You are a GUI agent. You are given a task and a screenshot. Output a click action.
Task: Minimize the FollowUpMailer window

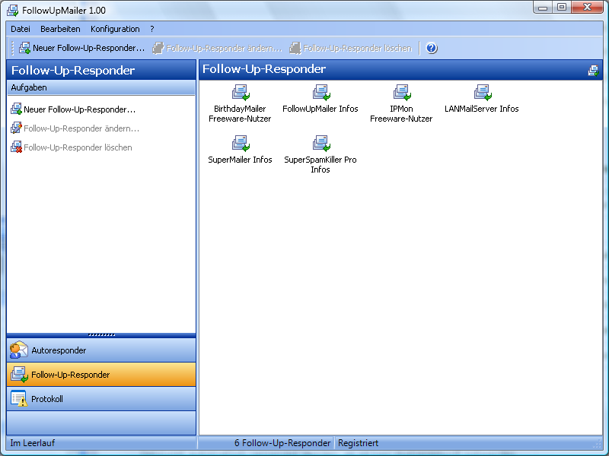tap(543, 8)
